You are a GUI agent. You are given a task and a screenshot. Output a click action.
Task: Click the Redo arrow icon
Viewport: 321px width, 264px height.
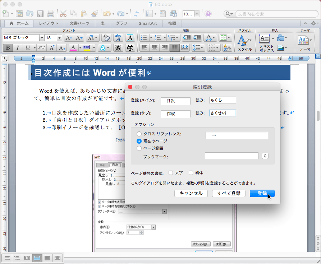[x=120, y=14]
